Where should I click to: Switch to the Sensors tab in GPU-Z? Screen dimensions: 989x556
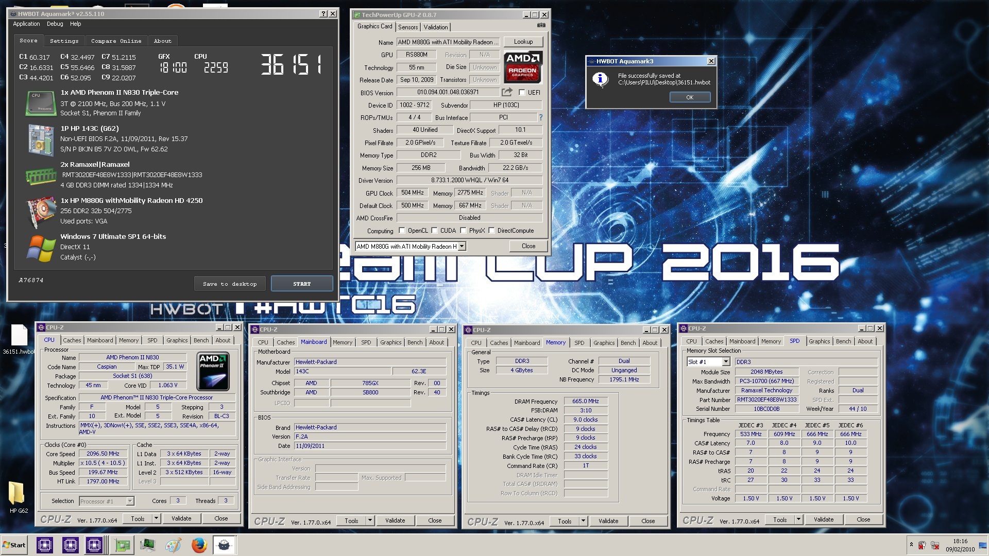pyautogui.click(x=408, y=27)
